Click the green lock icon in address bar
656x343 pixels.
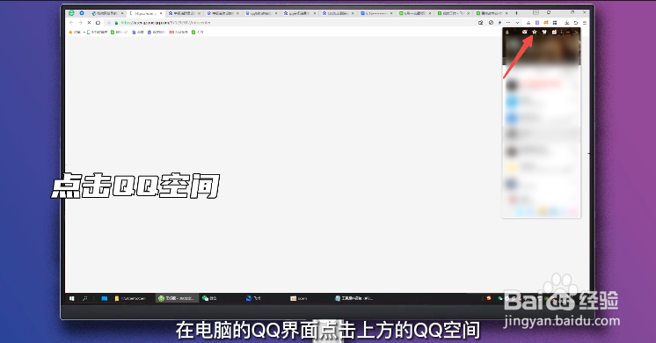click(116, 23)
